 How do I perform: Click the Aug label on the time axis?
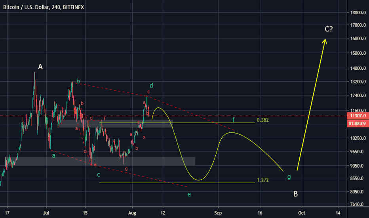[x=132, y=213]
